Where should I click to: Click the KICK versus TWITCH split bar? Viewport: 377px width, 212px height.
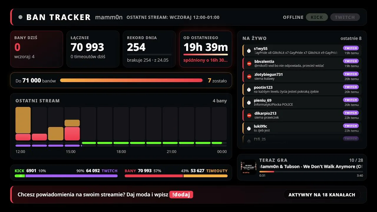coord(66,176)
